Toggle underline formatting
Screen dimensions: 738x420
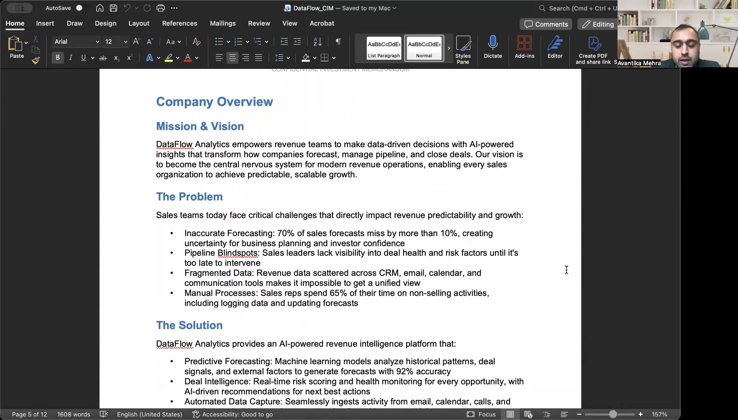click(84, 58)
